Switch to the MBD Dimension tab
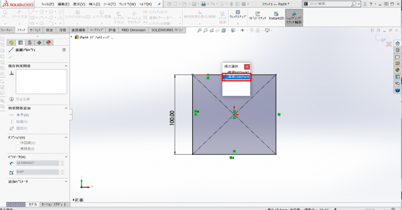The height and width of the screenshot is (210, 402). [x=133, y=30]
